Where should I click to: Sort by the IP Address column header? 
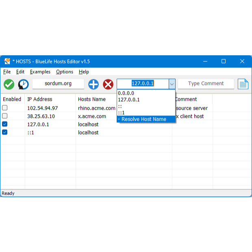tap(50, 99)
